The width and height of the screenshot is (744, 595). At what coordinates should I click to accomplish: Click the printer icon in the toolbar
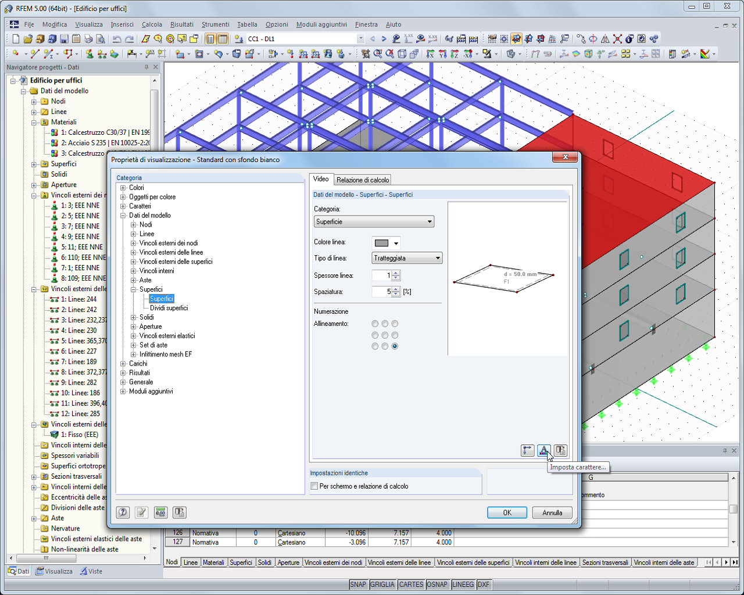point(89,39)
